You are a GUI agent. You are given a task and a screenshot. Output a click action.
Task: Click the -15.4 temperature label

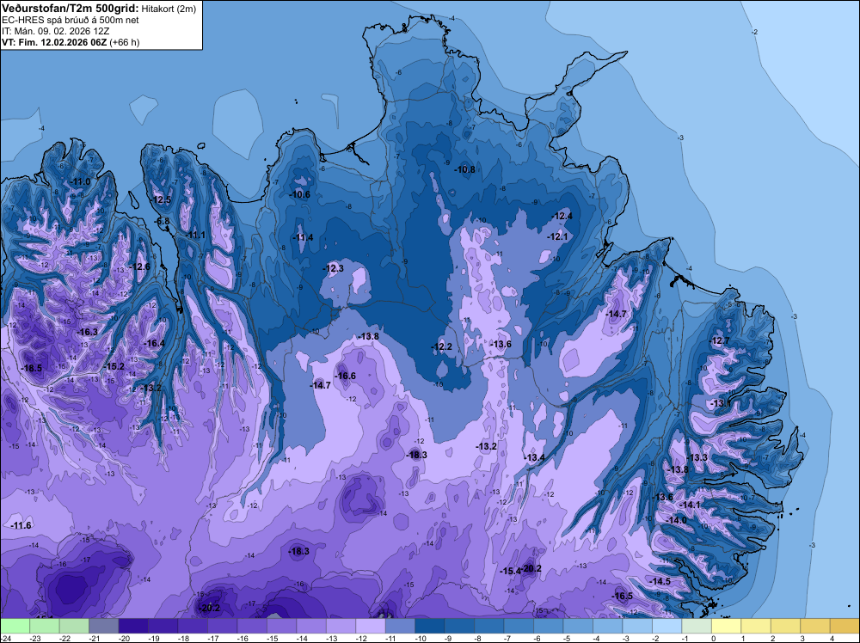[x=509, y=571]
